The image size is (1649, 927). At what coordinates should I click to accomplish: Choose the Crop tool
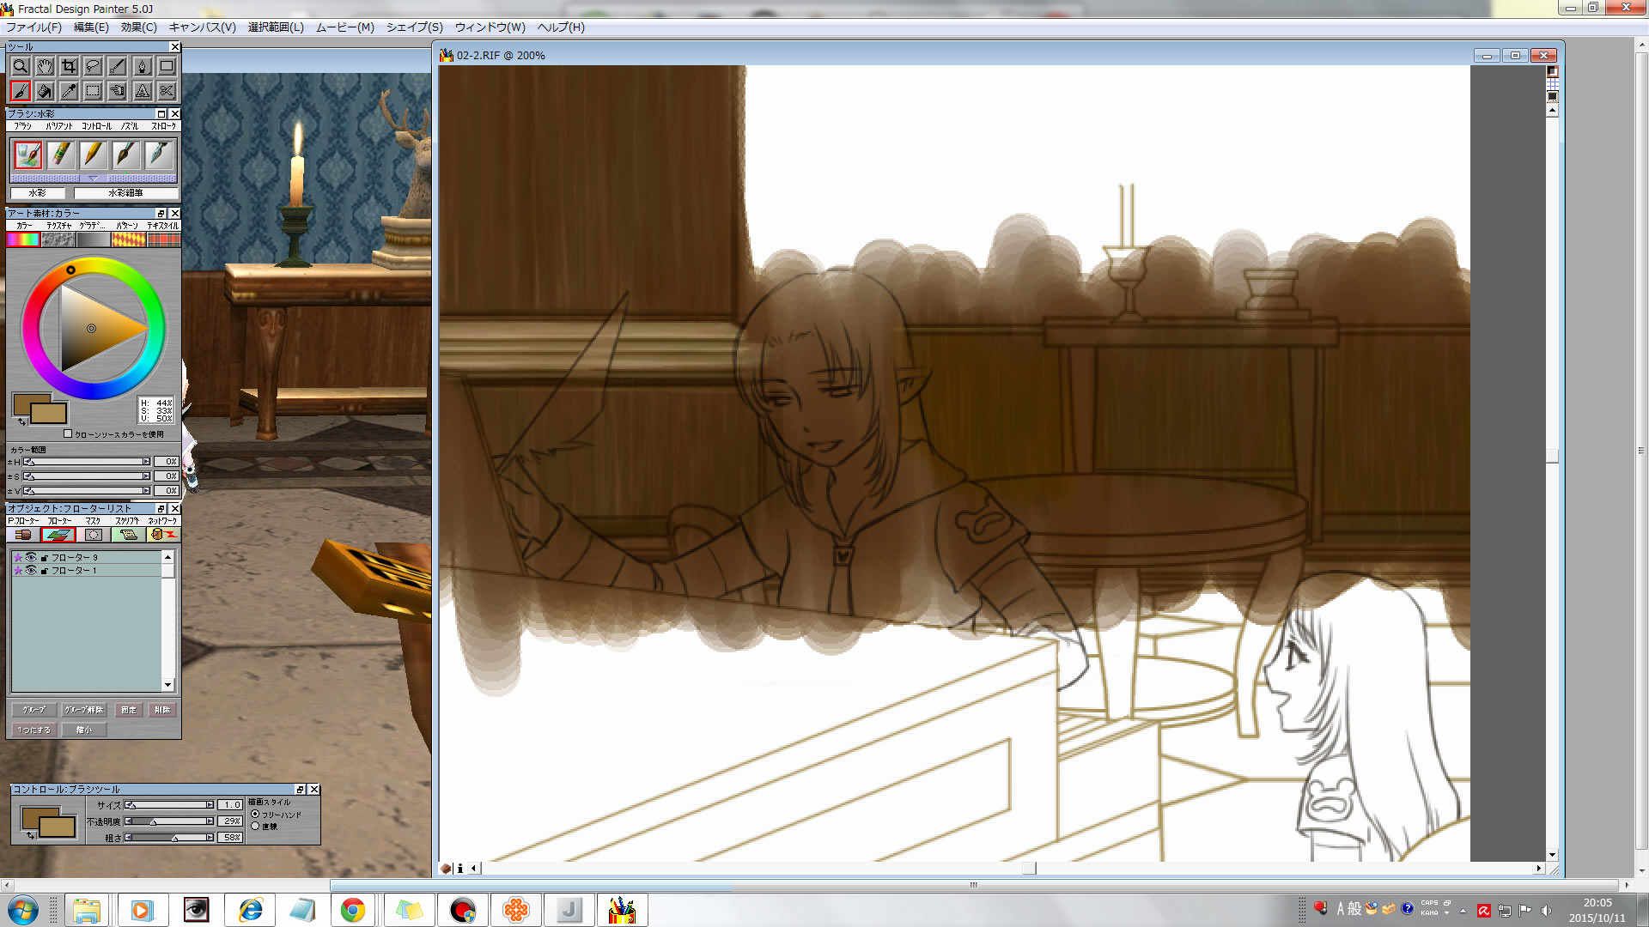point(69,66)
